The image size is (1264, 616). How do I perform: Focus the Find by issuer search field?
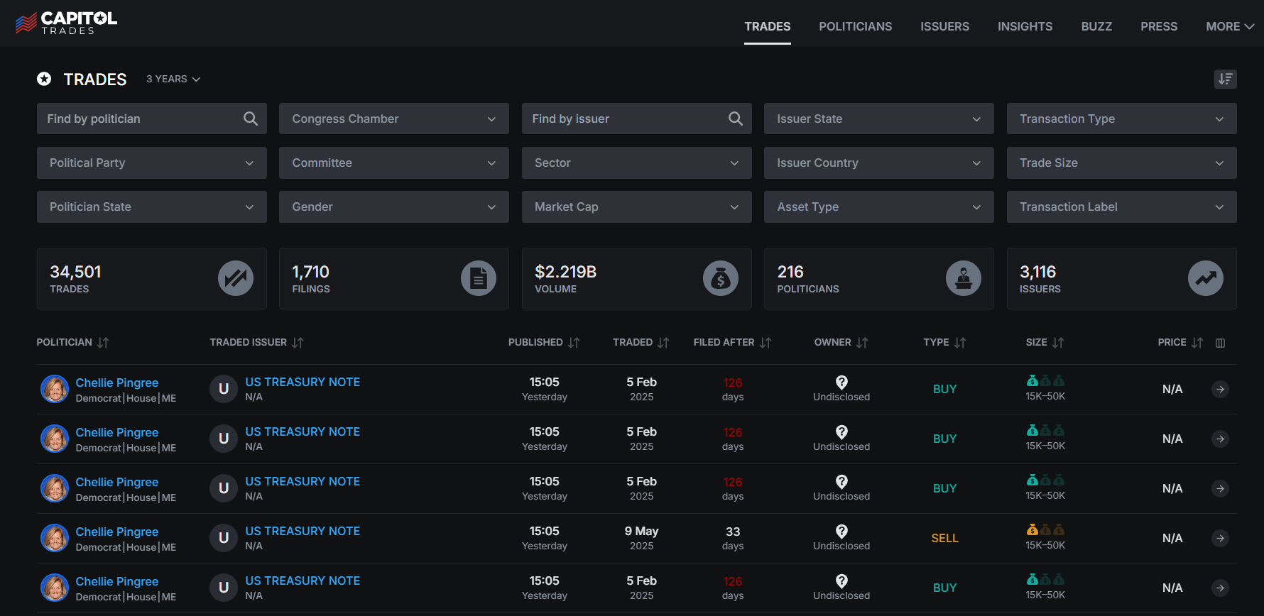637,119
